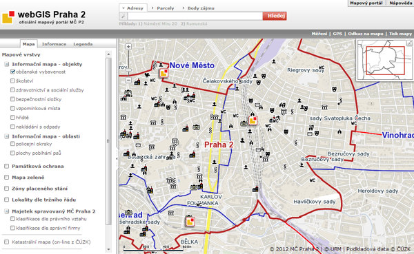Click the Praha 2 marker near Šehradské sady
The width and height of the screenshot is (414, 254).
[190, 221]
